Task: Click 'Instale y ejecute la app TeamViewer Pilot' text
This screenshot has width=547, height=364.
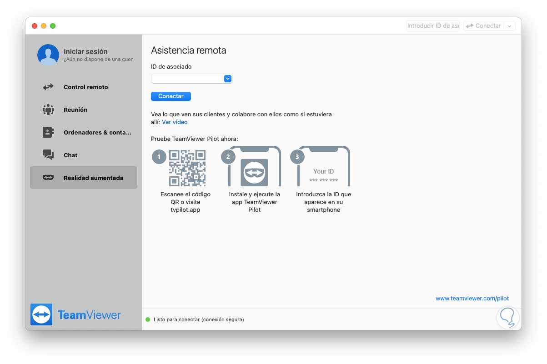Action: tap(255, 202)
